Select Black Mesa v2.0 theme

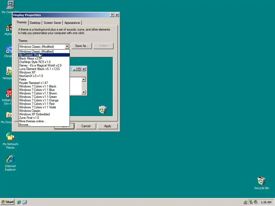[44, 58]
